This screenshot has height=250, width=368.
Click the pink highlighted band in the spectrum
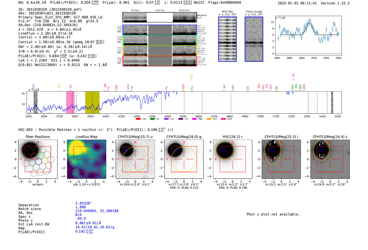pyautogui.click(x=70, y=102)
